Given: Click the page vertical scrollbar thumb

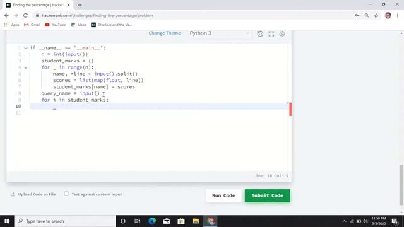Looking at the screenshot, I should click(x=401, y=185).
